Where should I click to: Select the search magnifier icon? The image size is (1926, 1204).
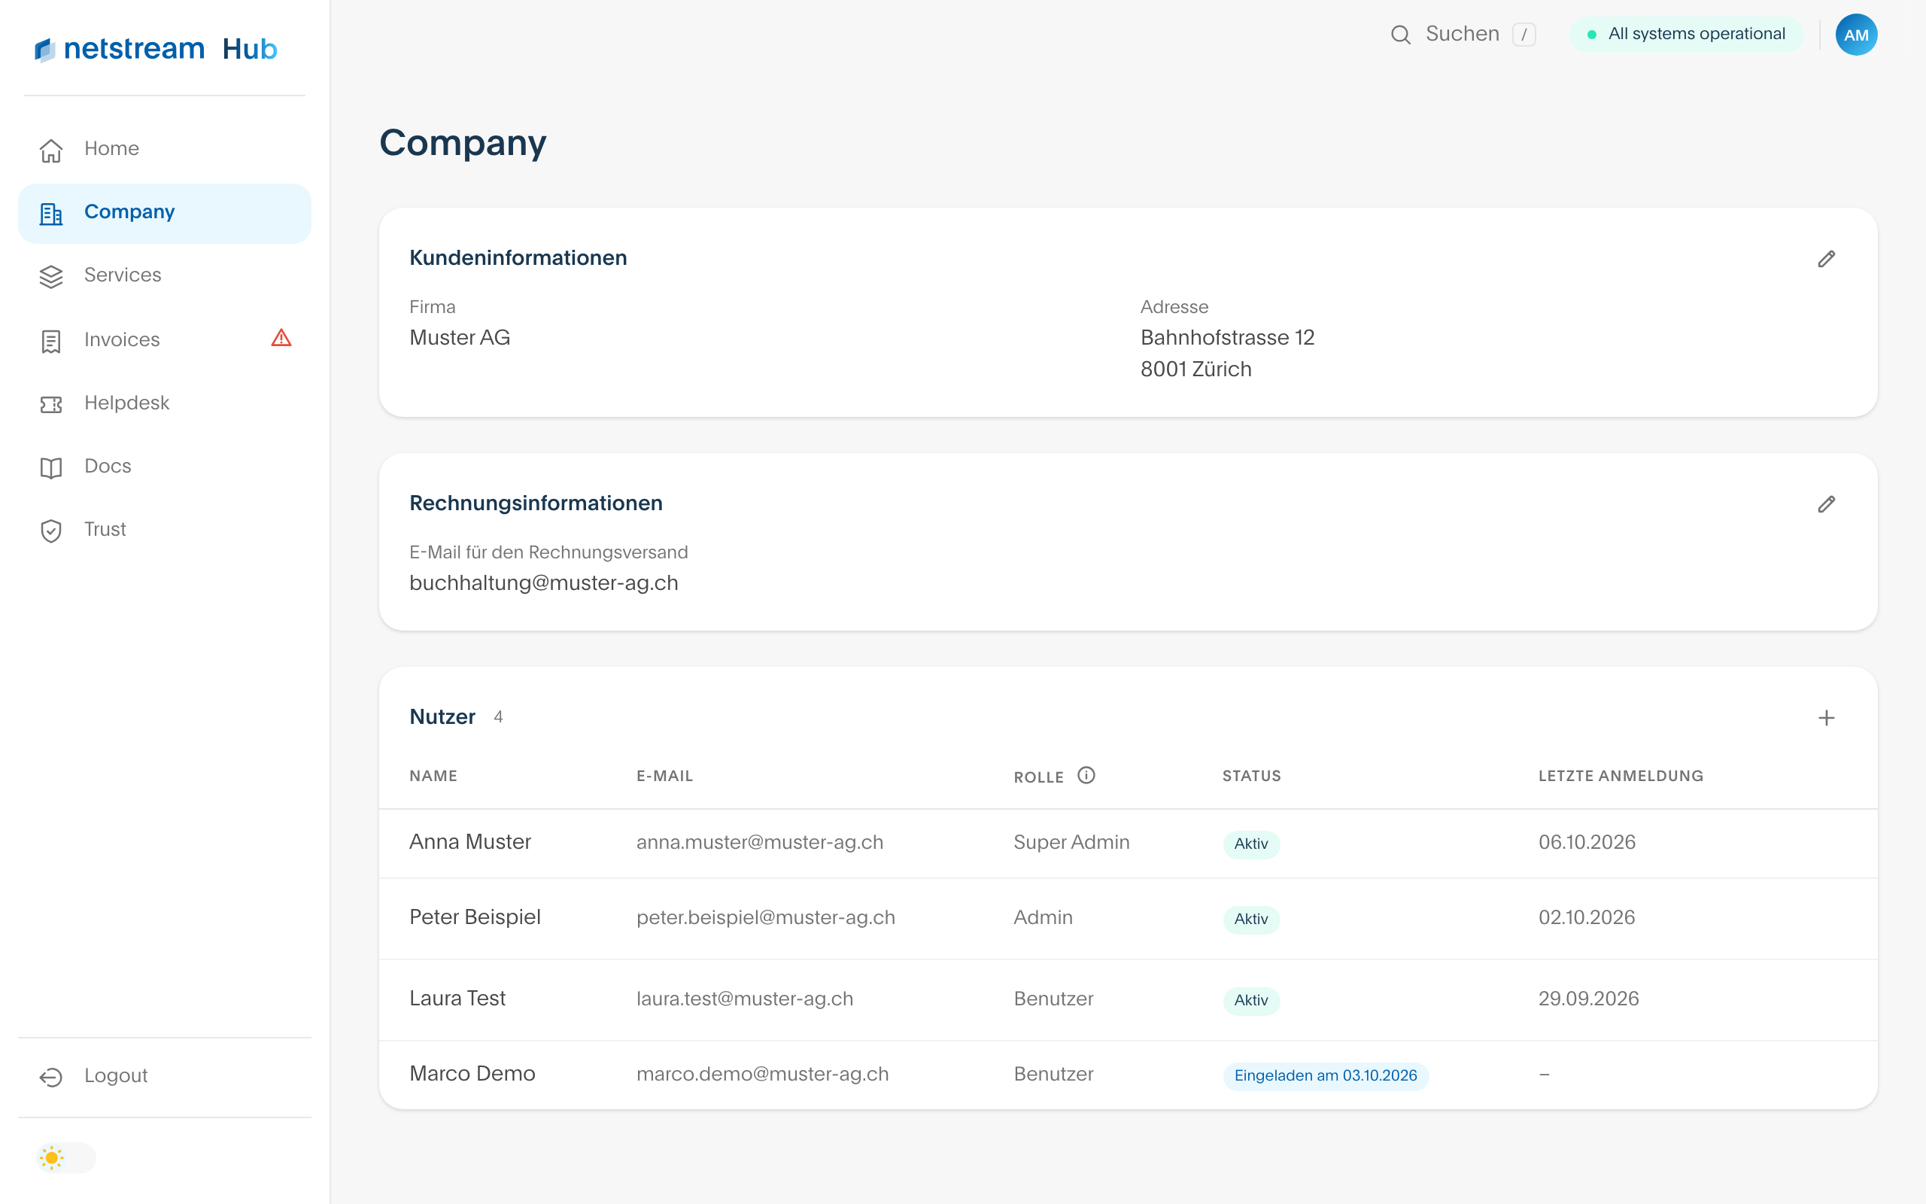click(x=1401, y=35)
